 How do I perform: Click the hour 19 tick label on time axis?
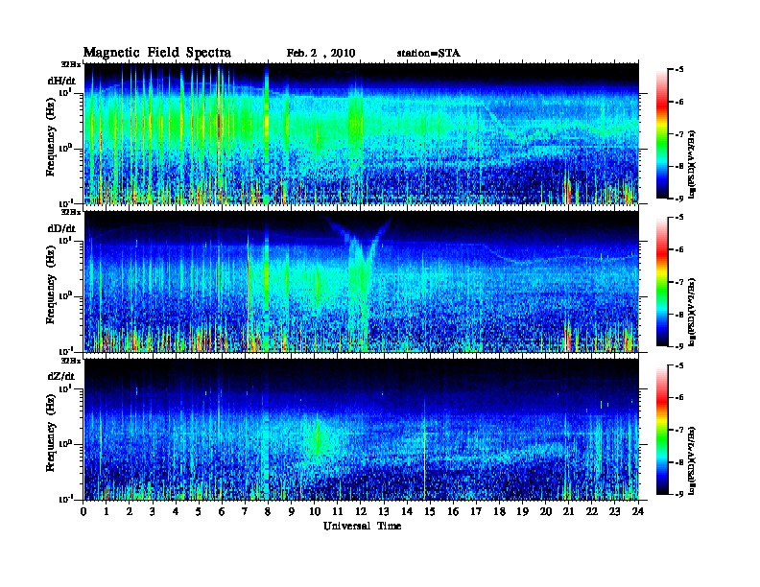click(522, 511)
